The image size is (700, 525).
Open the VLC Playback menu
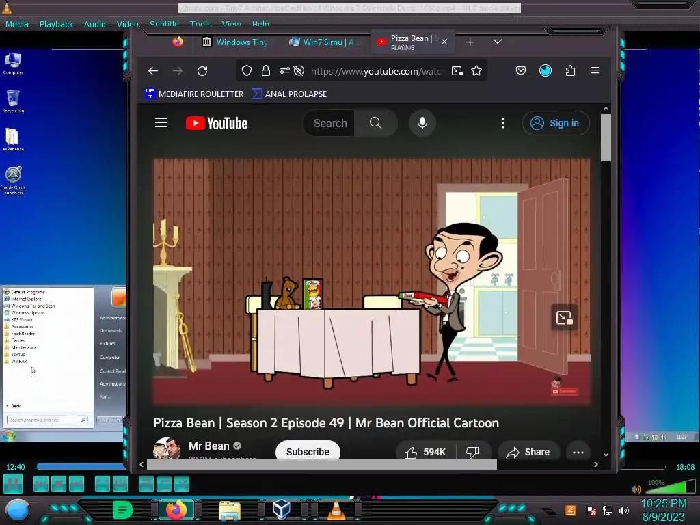point(56,24)
